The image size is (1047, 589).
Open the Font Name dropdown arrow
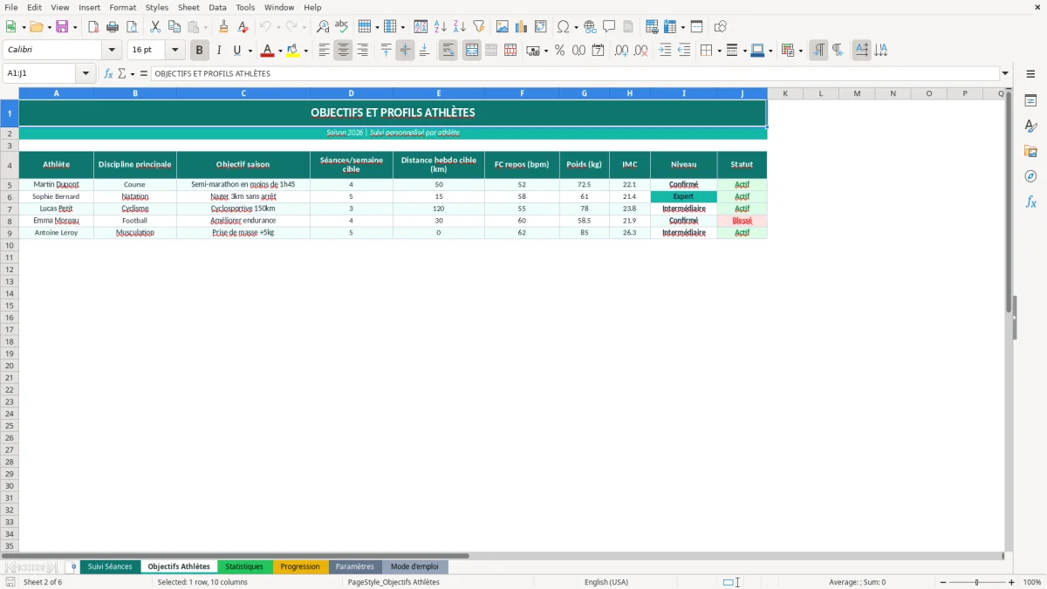point(112,51)
